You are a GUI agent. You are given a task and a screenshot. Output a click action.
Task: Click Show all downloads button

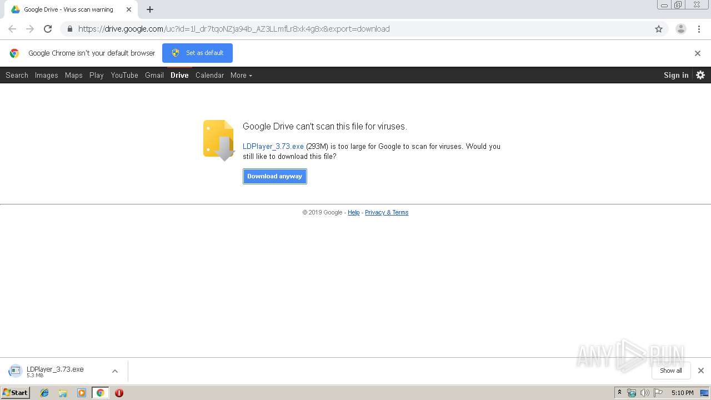pyautogui.click(x=671, y=371)
